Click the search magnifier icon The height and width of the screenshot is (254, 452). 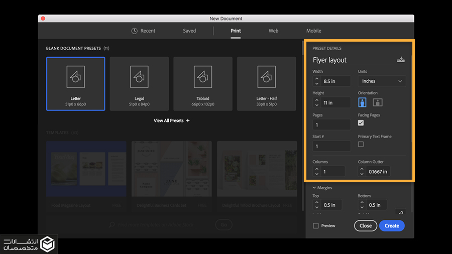112,224
